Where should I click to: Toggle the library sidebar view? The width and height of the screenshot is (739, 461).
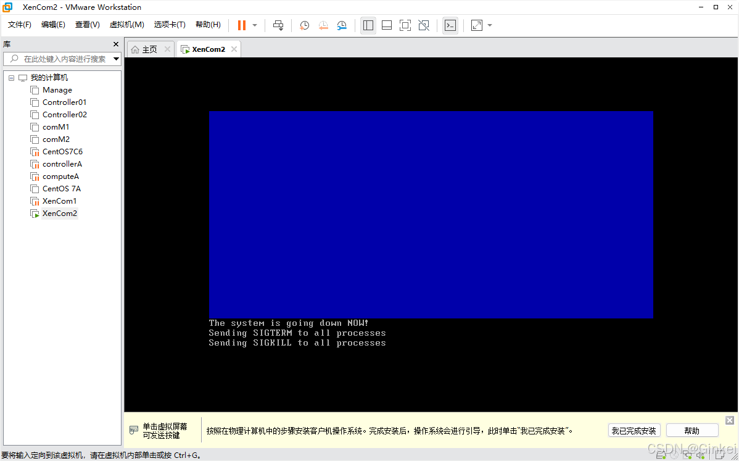(368, 25)
